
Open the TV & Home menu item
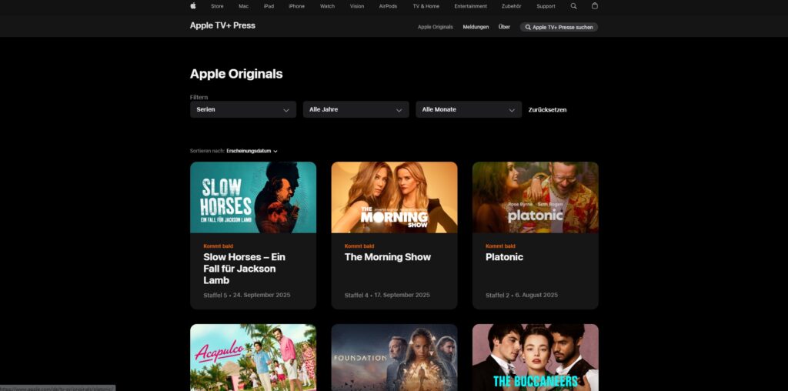426,6
